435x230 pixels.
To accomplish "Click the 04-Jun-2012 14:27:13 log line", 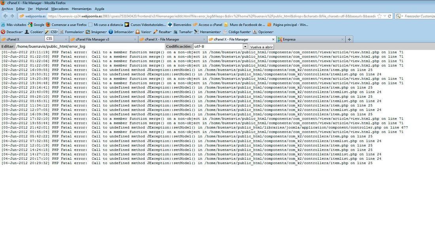I will (191, 154).
